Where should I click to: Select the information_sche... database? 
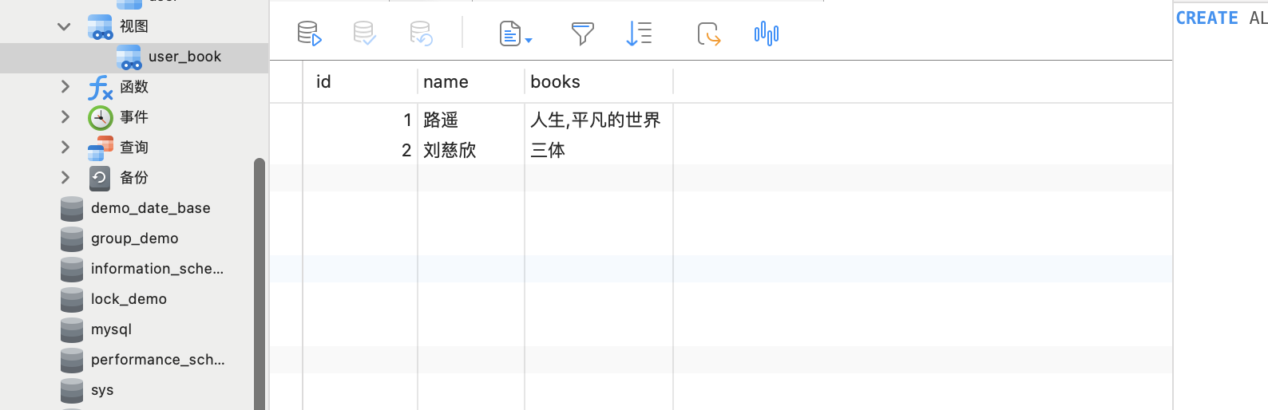tap(157, 269)
